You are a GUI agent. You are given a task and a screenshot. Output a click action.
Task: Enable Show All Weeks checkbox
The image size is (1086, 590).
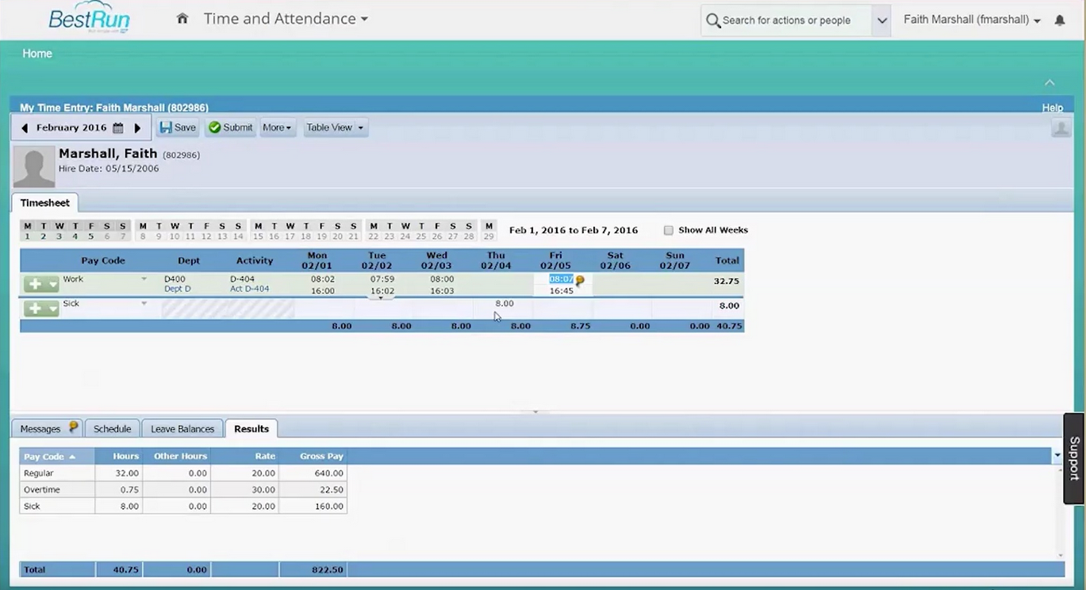pyautogui.click(x=669, y=231)
